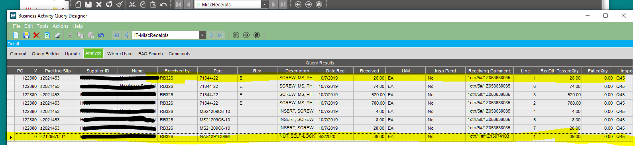
Task: Click the Refresh icon in the dark background toolbar
Action: 109,4
